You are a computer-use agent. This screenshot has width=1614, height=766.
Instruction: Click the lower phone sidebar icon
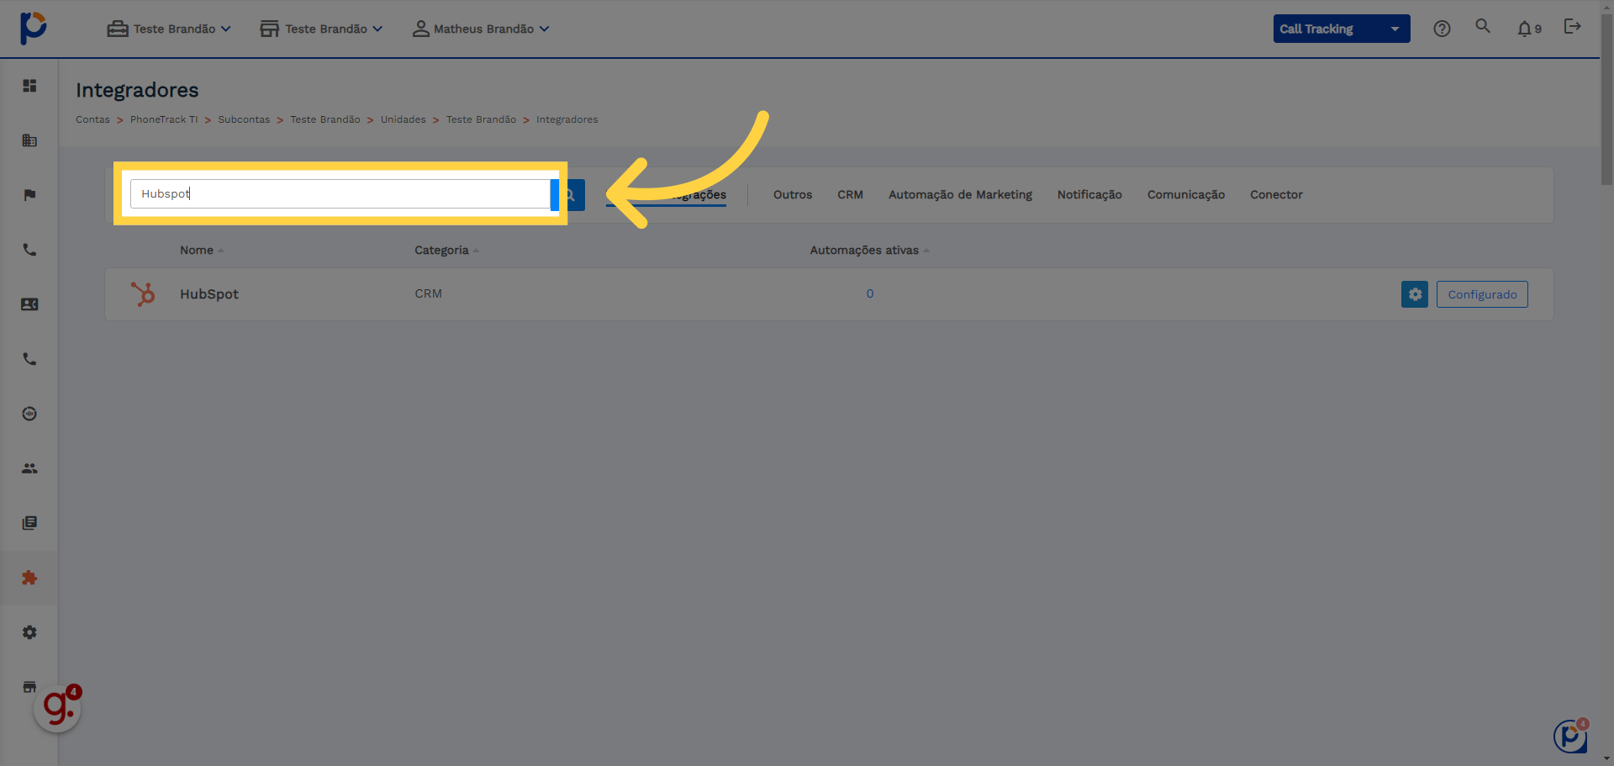click(x=29, y=359)
